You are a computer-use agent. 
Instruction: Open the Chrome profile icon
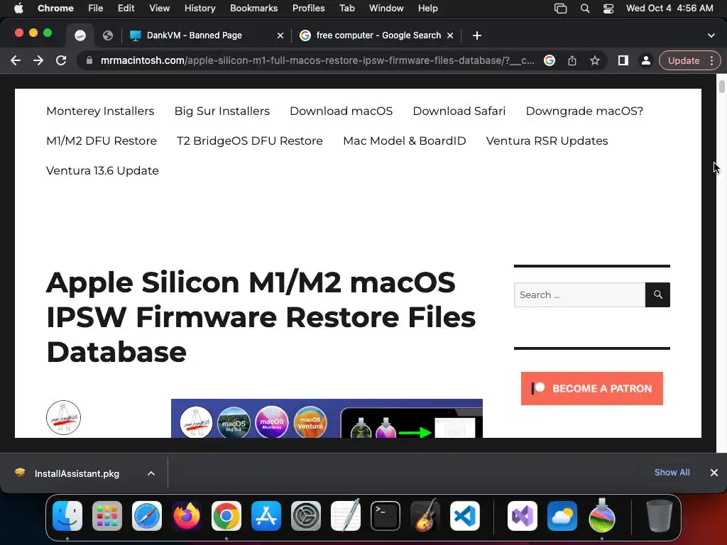click(x=645, y=60)
